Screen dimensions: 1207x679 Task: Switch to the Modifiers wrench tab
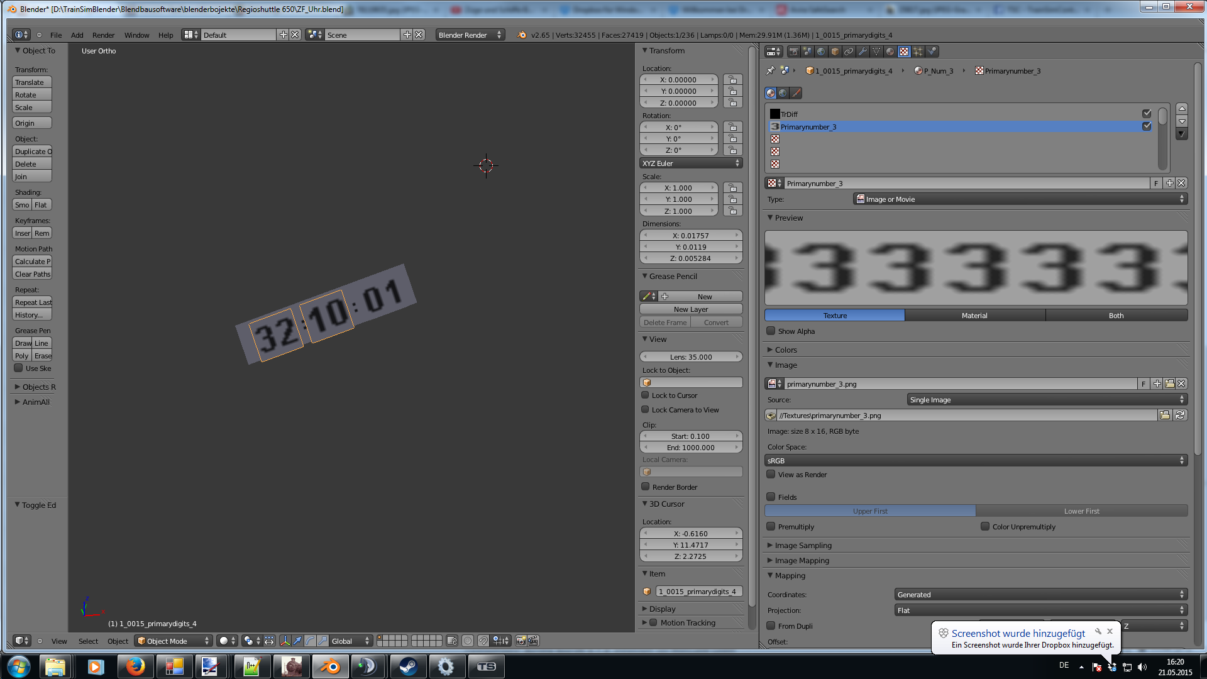point(863,52)
